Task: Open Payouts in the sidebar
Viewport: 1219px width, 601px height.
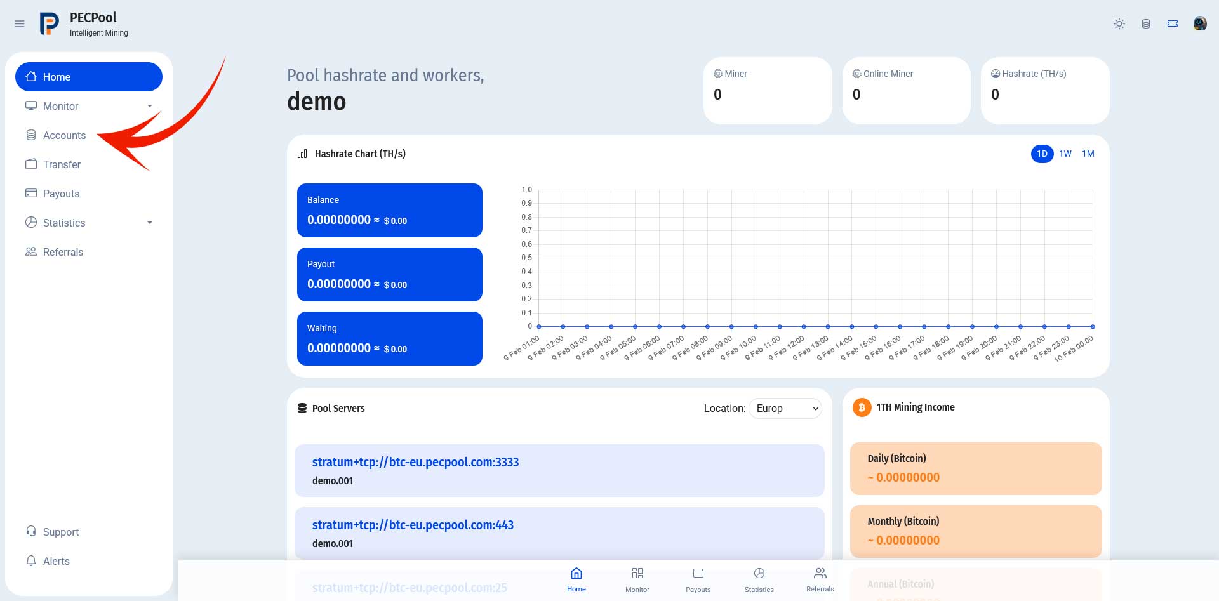Action: point(89,194)
